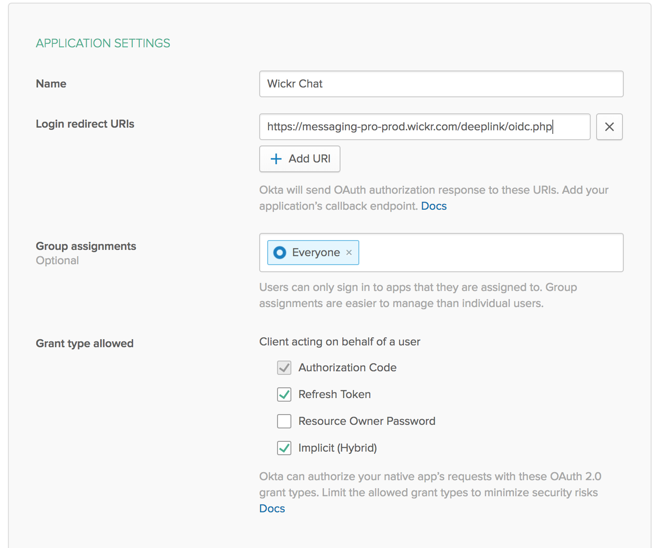Image resolution: width=656 pixels, height=548 pixels.
Task: Click the plus icon in Add URI
Action: pyautogui.click(x=276, y=159)
